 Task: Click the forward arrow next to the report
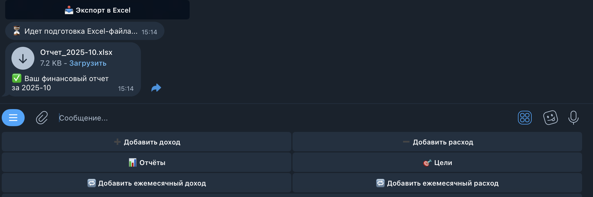(x=156, y=88)
